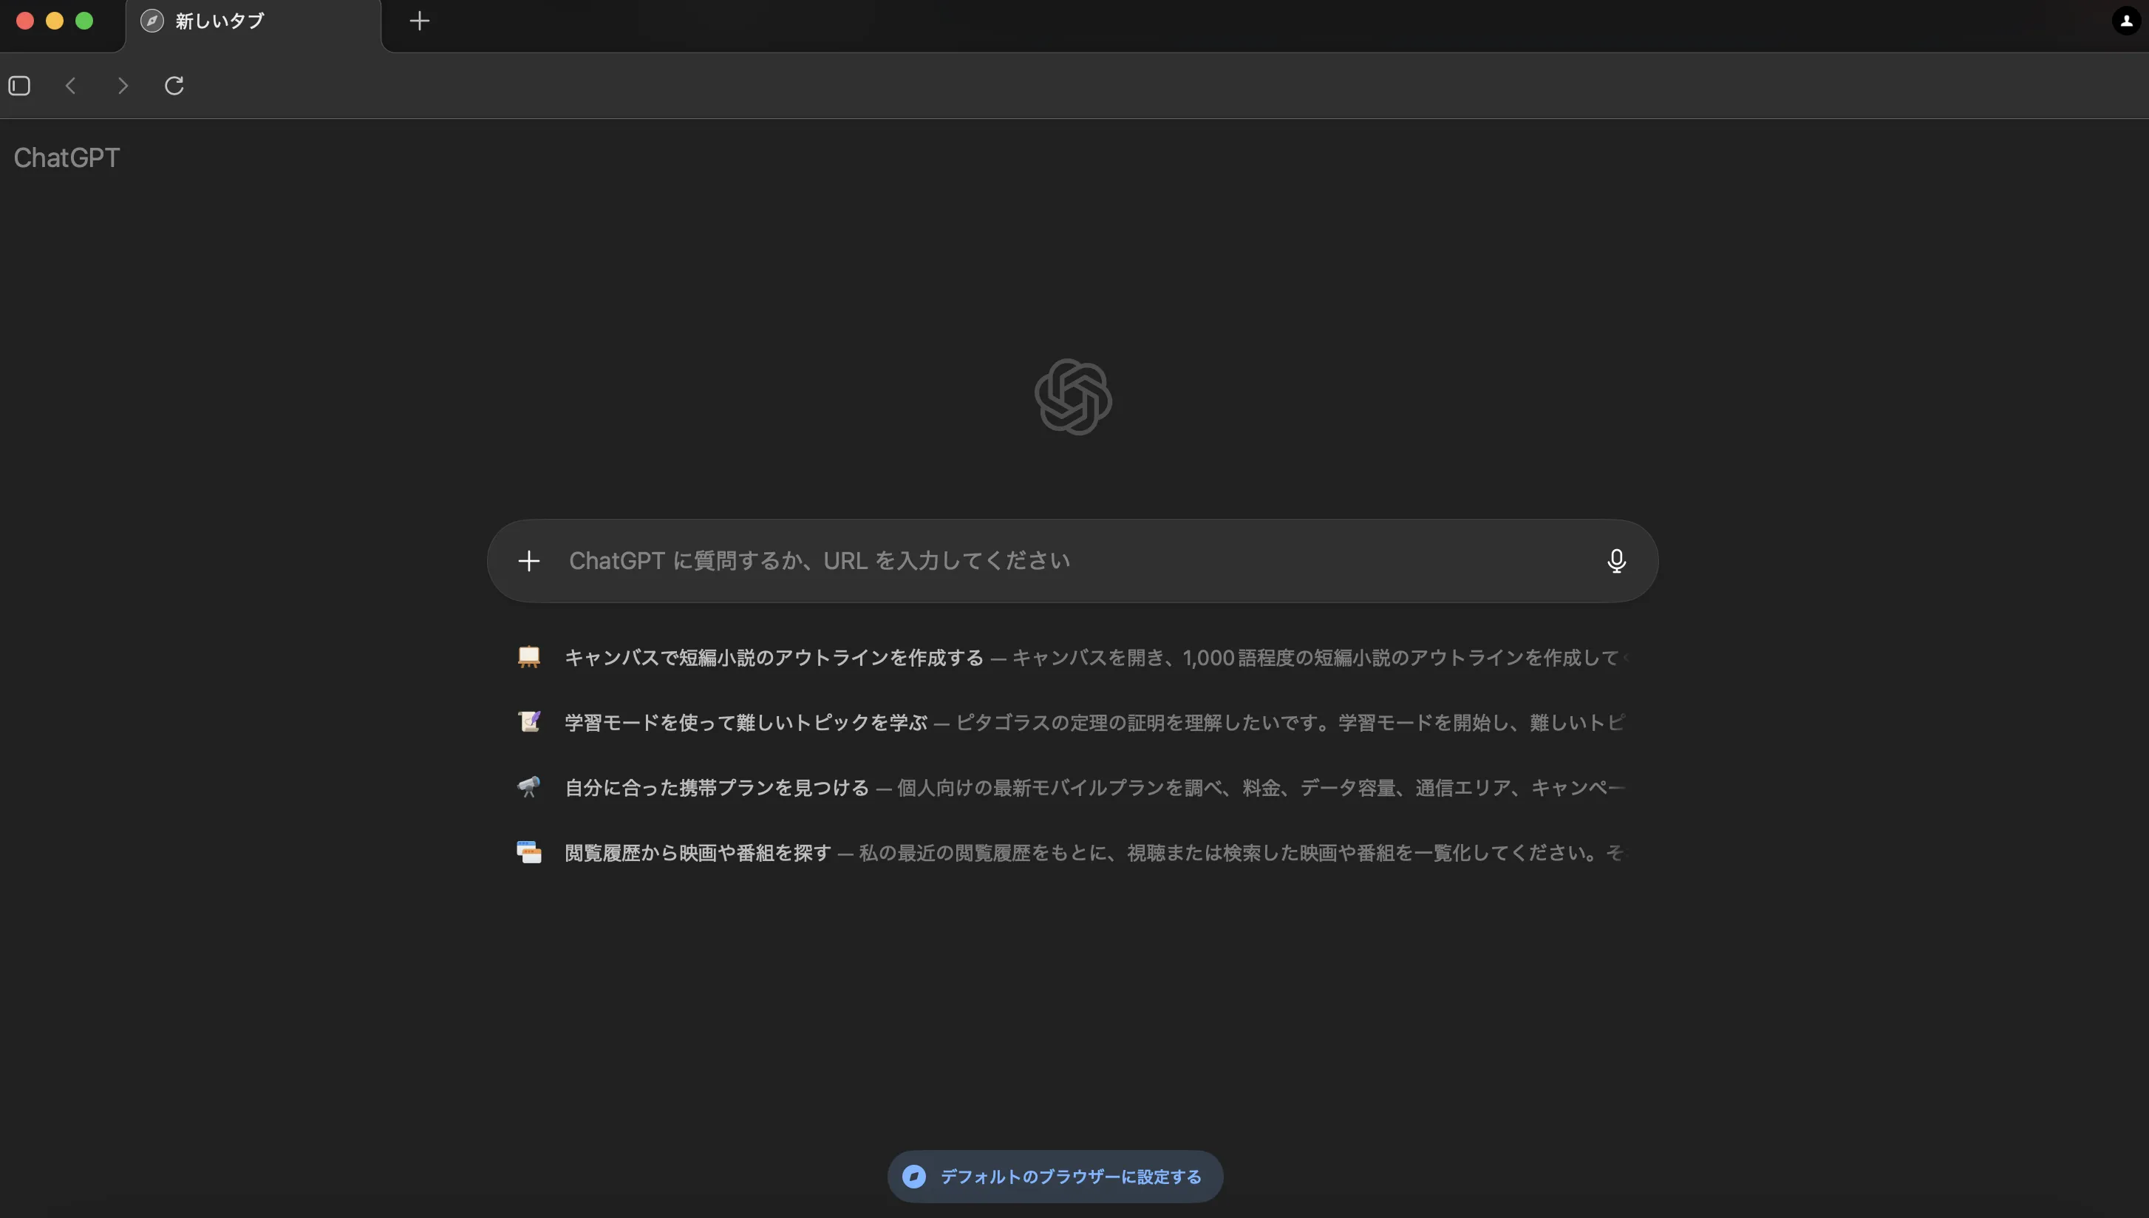Viewport: 2149px width, 1218px height.
Task: Activate voice input via the microphone icon
Action: [1616, 560]
